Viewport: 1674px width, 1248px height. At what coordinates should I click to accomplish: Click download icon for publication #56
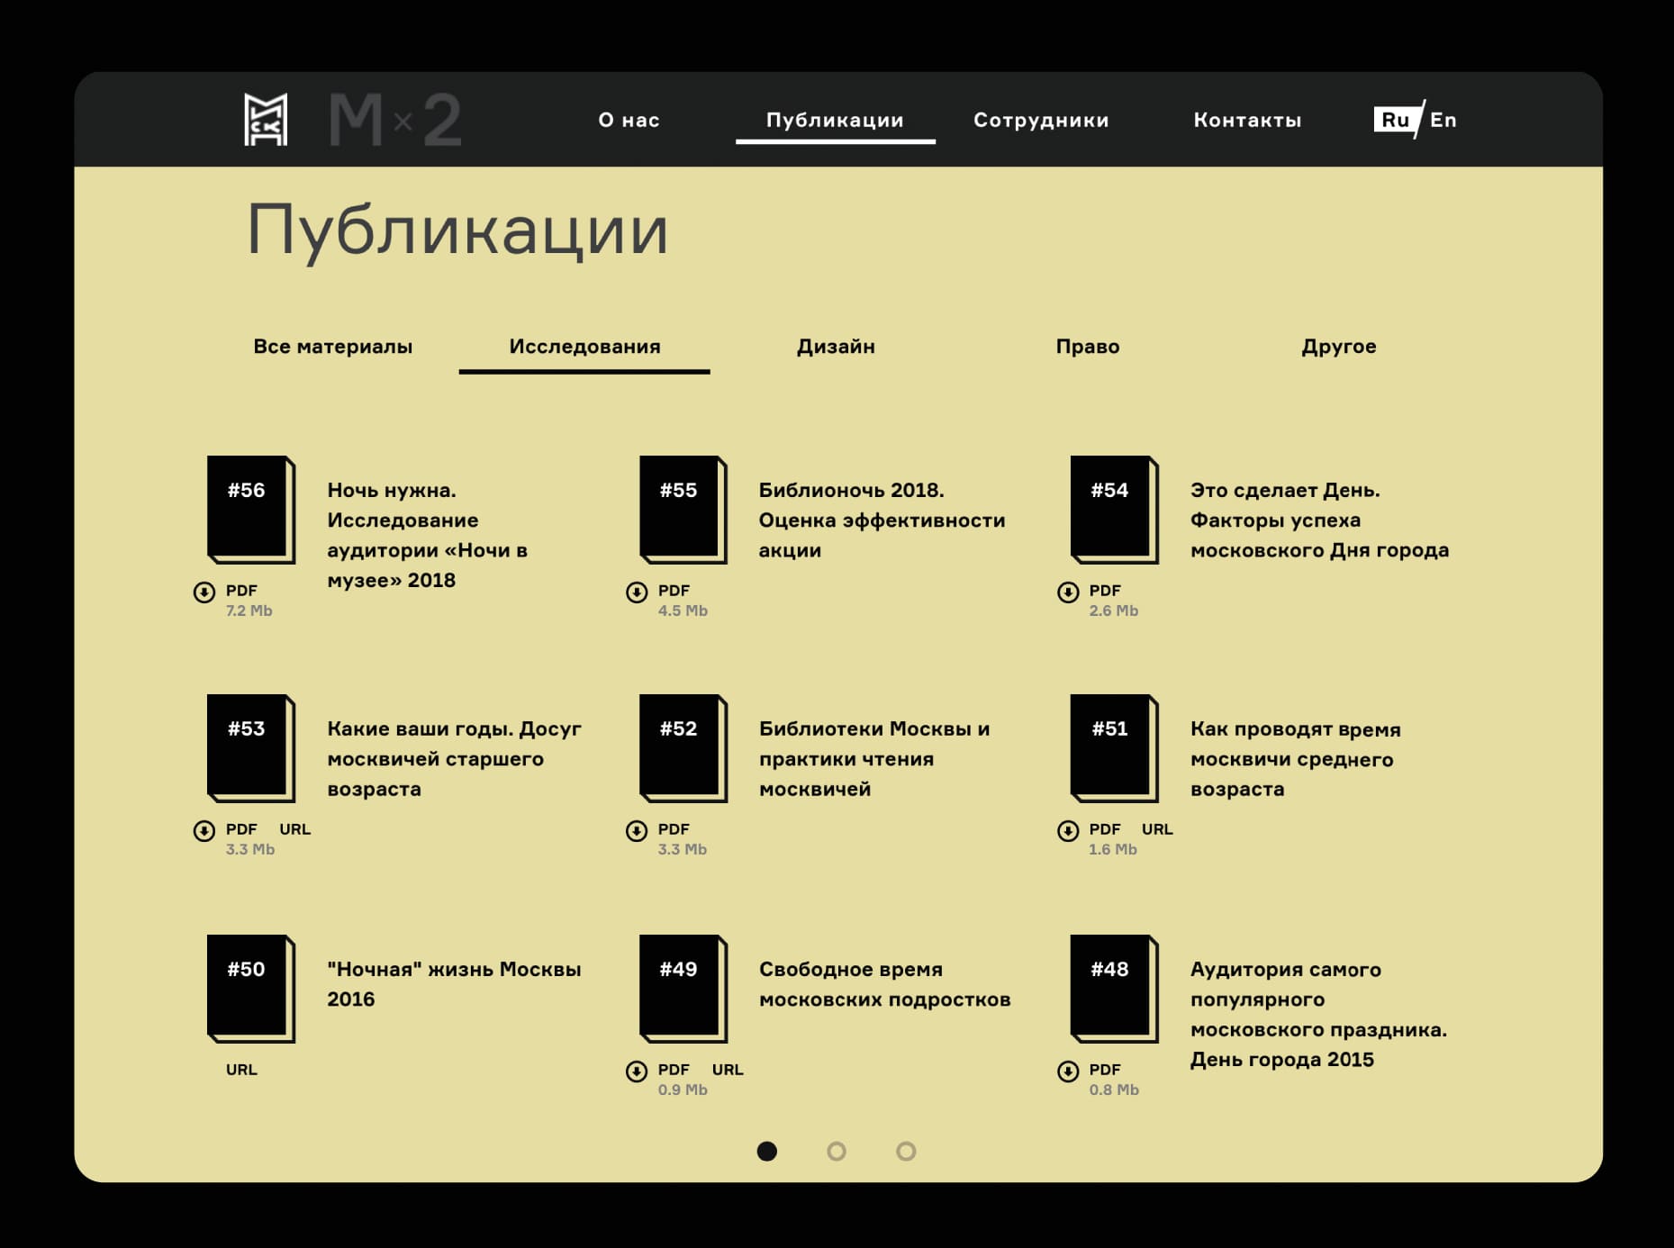[204, 592]
